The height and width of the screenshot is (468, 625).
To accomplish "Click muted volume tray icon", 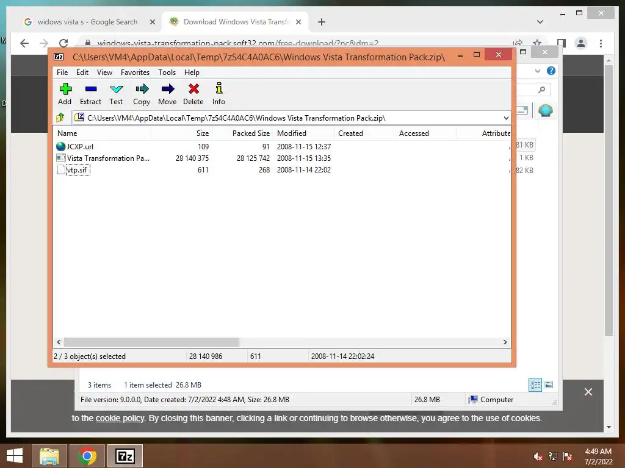I will [538, 456].
